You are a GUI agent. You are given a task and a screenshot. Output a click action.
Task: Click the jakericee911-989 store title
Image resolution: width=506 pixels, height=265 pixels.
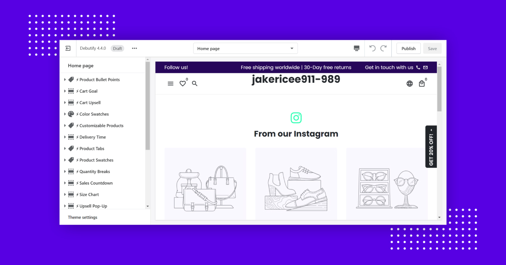pos(296,79)
